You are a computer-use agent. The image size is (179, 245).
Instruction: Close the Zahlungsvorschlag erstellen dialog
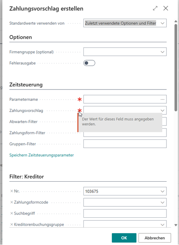coord(166,8)
